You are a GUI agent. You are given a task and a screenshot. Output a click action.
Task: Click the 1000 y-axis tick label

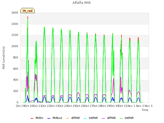15,46
